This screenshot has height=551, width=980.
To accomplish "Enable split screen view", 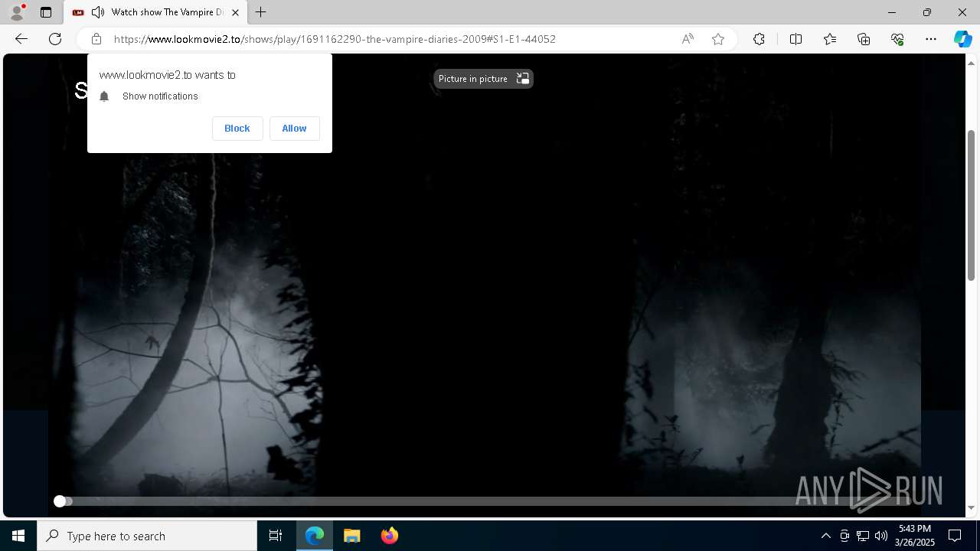I will pos(795,39).
